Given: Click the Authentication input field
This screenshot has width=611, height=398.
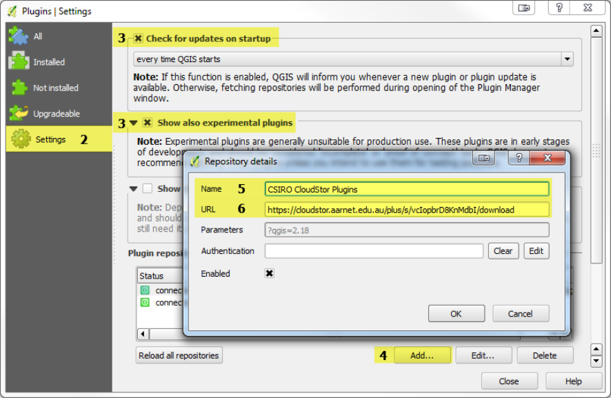Looking at the screenshot, I should [x=374, y=250].
